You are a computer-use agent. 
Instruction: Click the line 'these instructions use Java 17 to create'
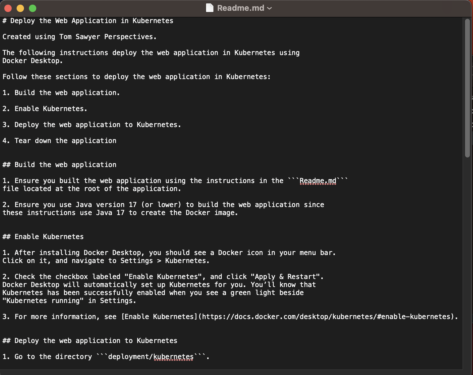click(120, 213)
